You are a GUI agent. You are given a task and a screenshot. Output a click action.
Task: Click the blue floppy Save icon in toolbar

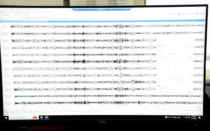(6, 15)
